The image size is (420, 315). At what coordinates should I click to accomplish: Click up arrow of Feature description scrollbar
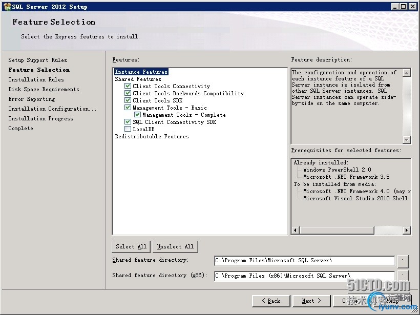tap(407, 73)
